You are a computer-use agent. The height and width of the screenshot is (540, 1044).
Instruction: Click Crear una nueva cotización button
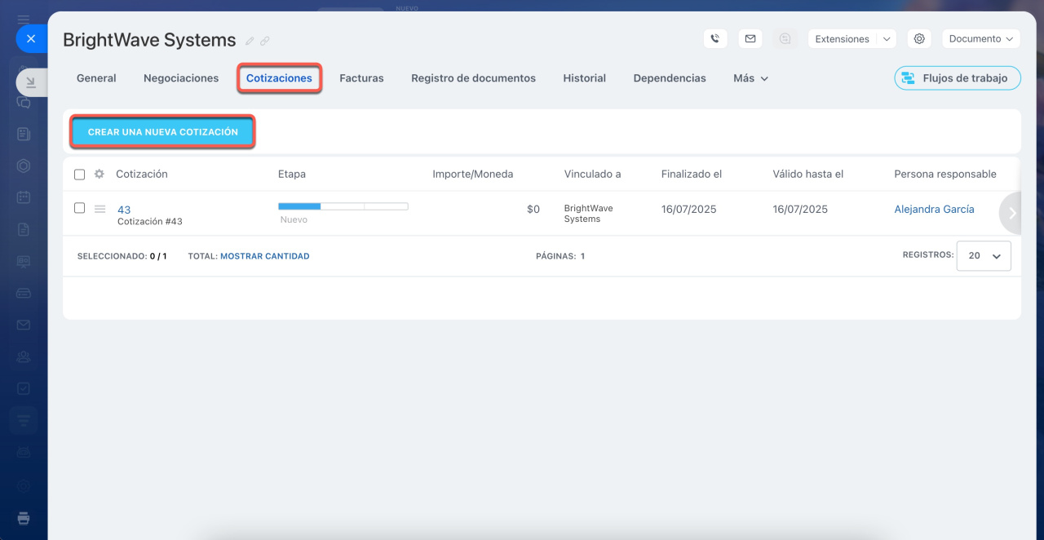tap(163, 131)
